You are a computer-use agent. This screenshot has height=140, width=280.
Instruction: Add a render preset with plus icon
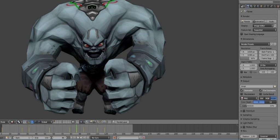272,44
